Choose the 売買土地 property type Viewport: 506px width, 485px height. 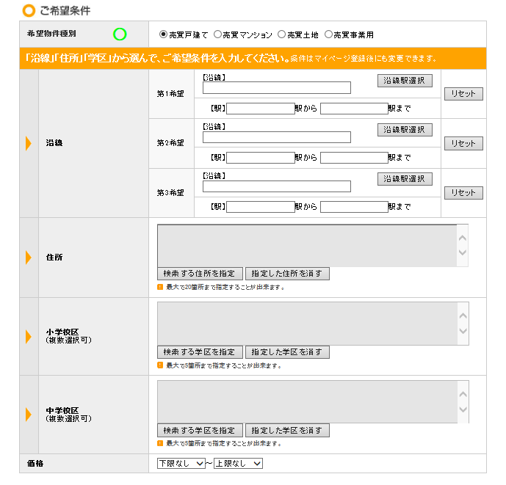point(282,34)
